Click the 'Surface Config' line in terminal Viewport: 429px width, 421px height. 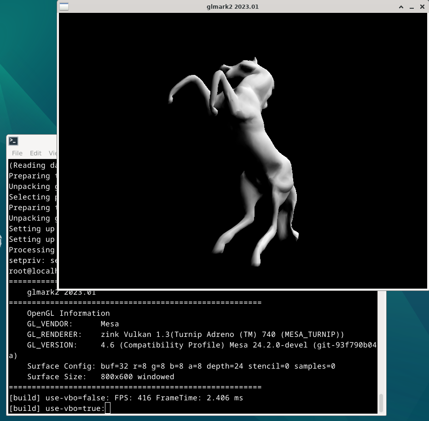tap(181, 366)
